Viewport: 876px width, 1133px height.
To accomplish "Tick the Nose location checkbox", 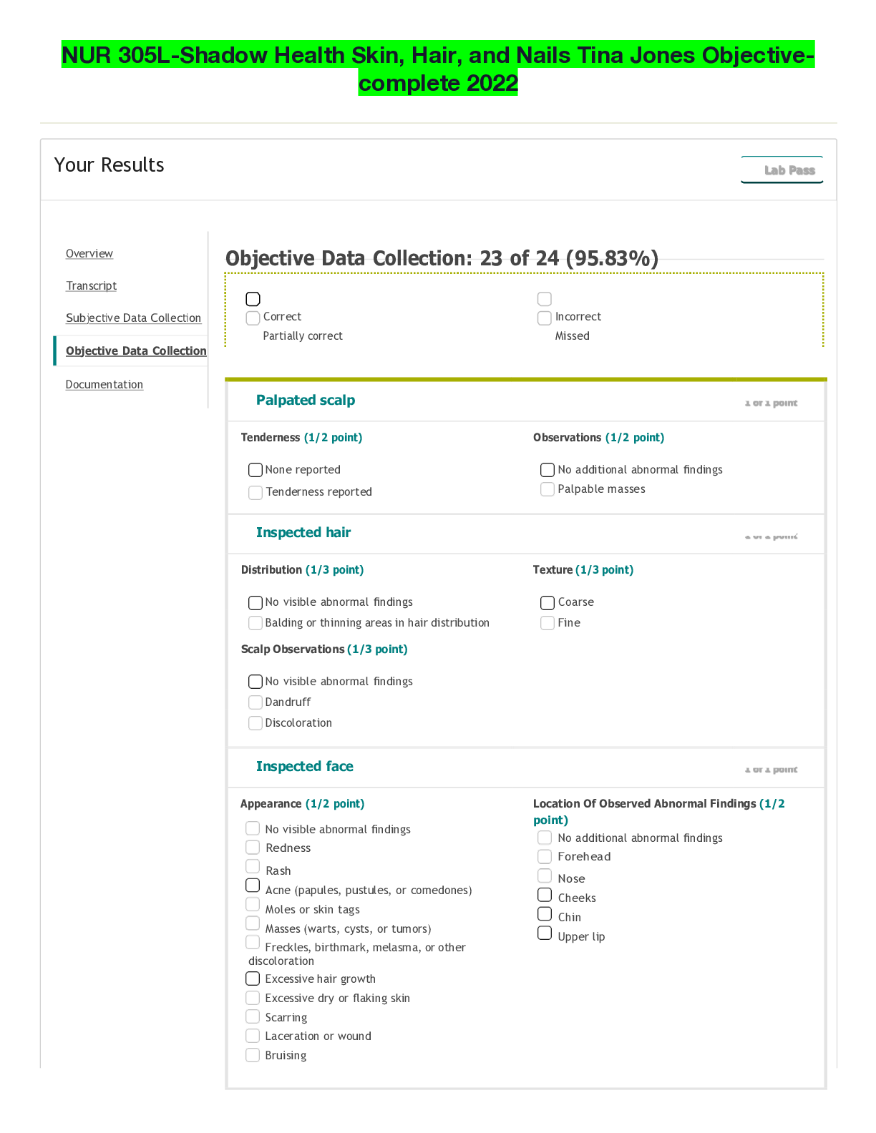I will (545, 876).
